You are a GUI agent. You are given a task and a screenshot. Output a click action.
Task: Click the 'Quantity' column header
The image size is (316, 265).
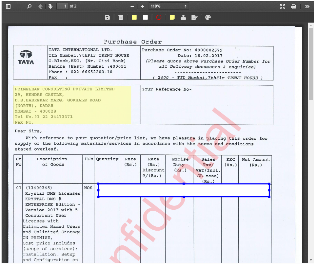[107, 159]
